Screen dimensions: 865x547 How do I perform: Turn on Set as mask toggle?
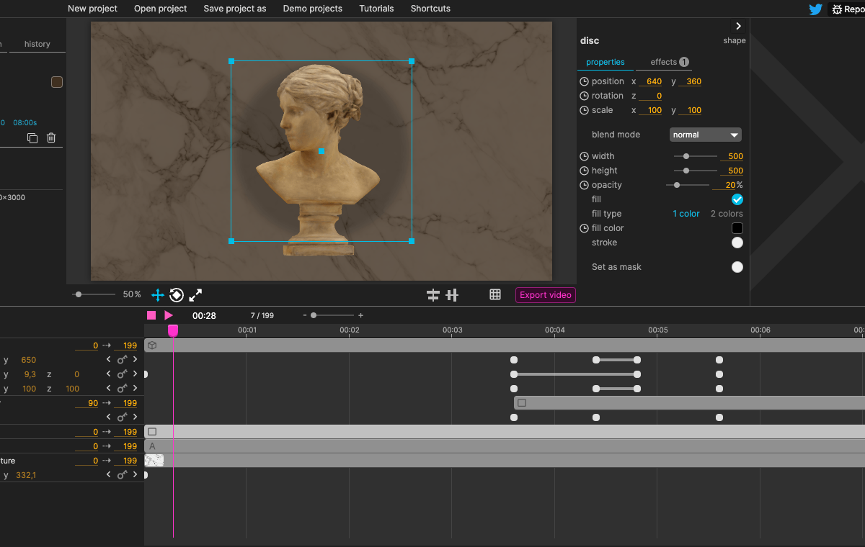click(737, 267)
